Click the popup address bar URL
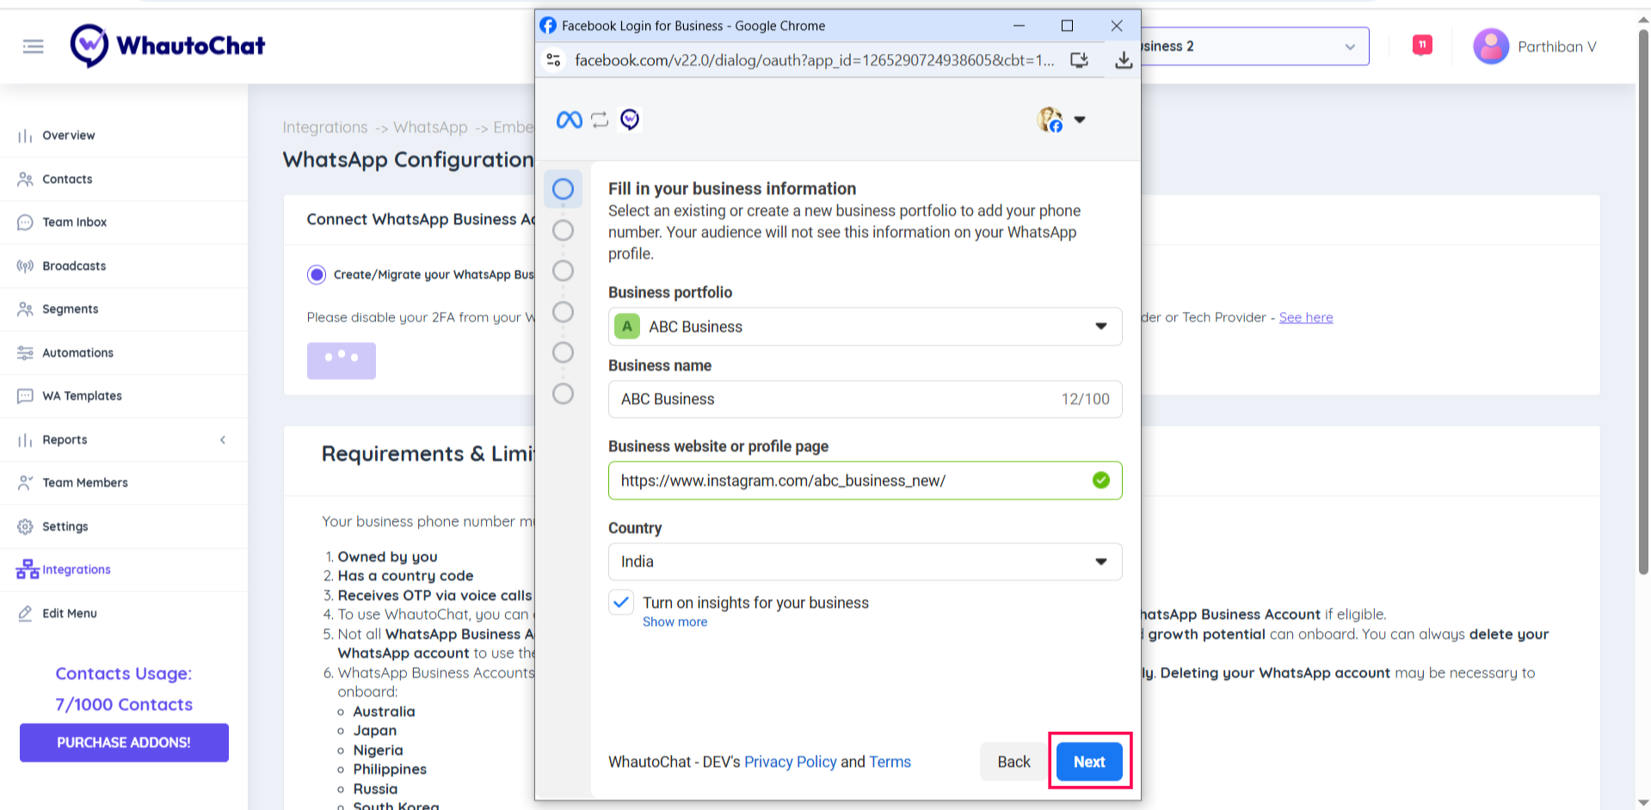The width and height of the screenshot is (1651, 810). pos(814,60)
